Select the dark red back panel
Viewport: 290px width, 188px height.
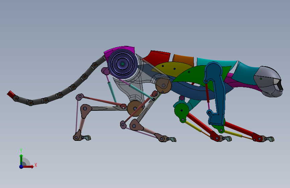(157, 58)
